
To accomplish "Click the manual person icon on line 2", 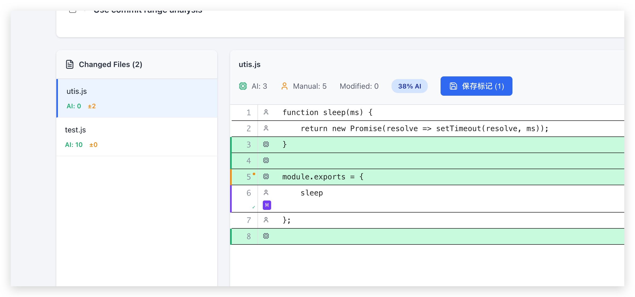I will pyautogui.click(x=266, y=128).
